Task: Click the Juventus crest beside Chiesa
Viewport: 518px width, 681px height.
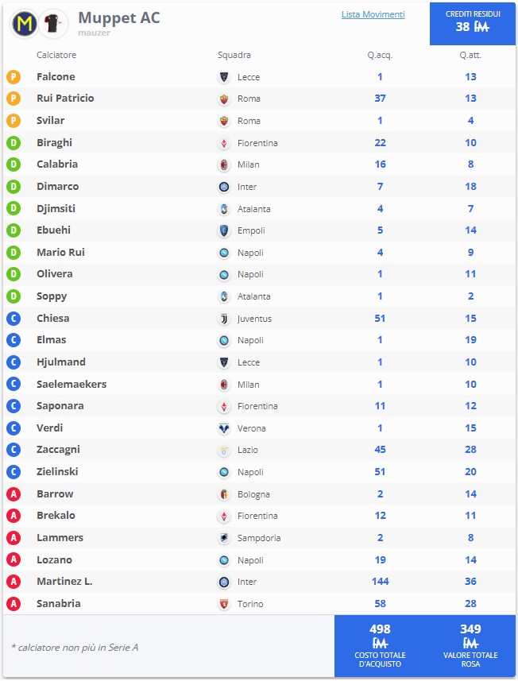Action: [x=224, y=319]
